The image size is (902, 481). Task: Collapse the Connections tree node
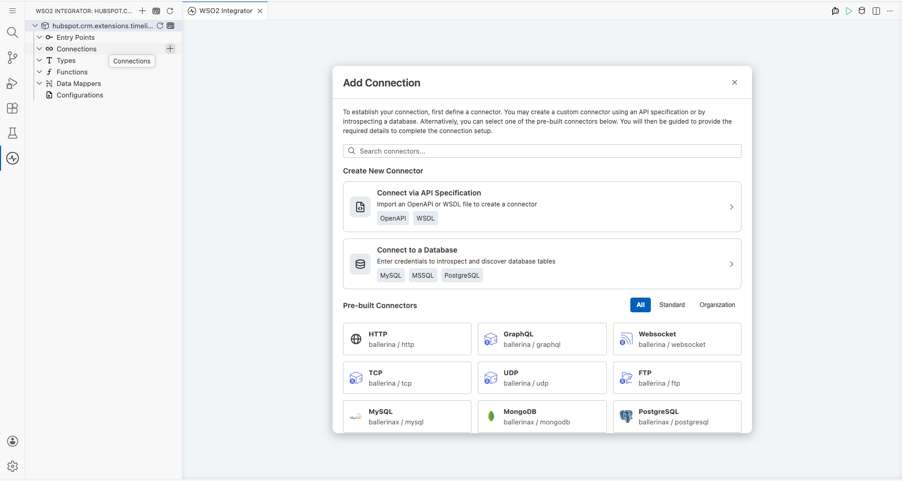[39, 49]
